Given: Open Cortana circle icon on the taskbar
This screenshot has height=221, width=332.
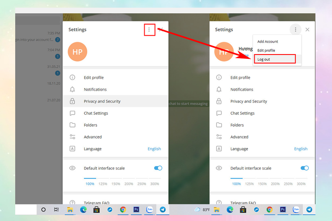Looking at the screenshot, I should coord(43,209).
